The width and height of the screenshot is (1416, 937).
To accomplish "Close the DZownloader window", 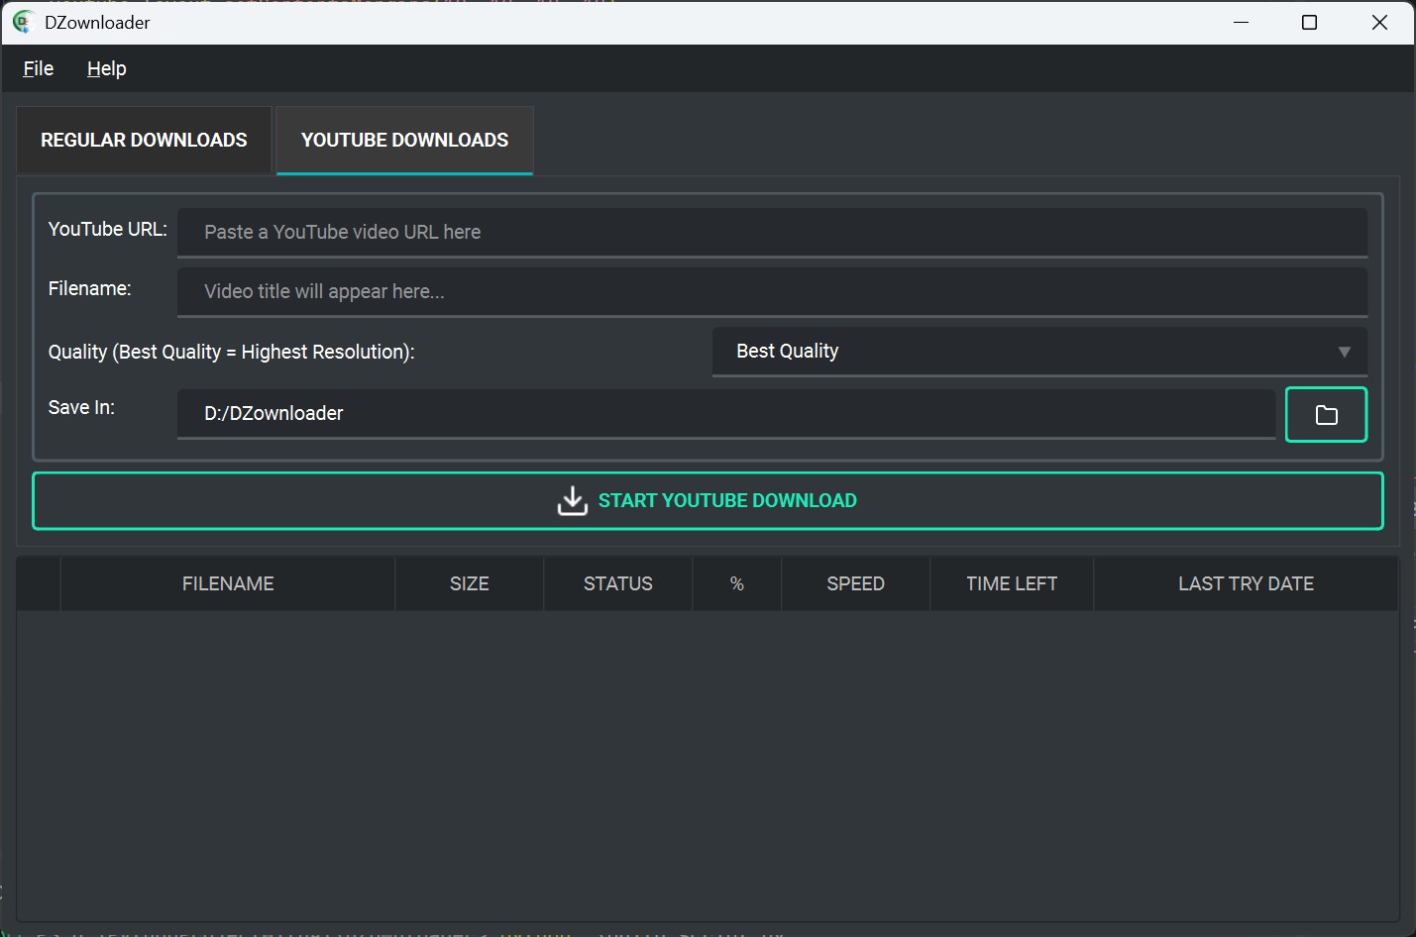I will point(1379,22).
